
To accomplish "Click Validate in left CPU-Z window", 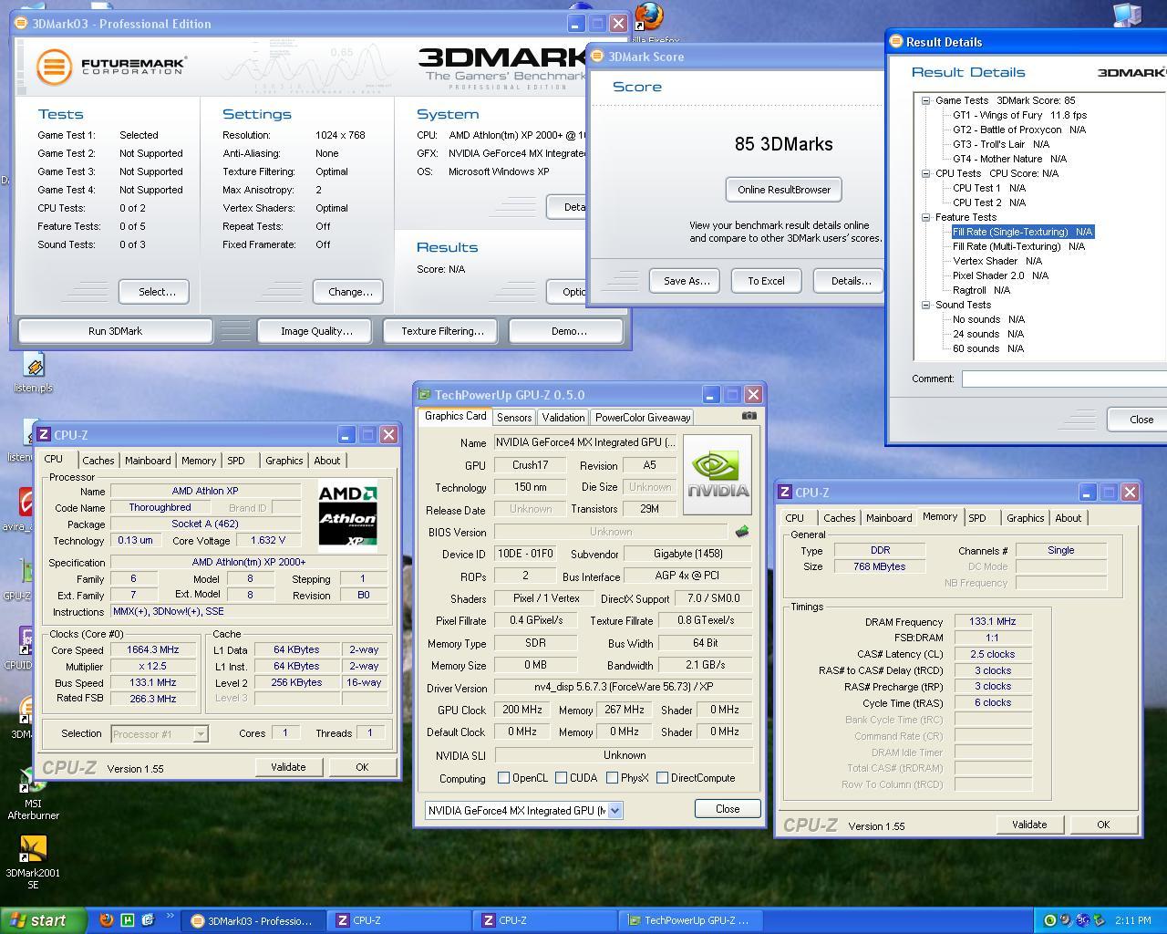I will coord(288,767).
